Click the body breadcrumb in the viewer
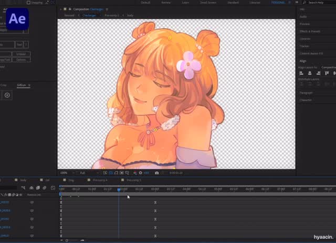The height and width of the screenshot is (243, 336). click(x=130, y=15)
